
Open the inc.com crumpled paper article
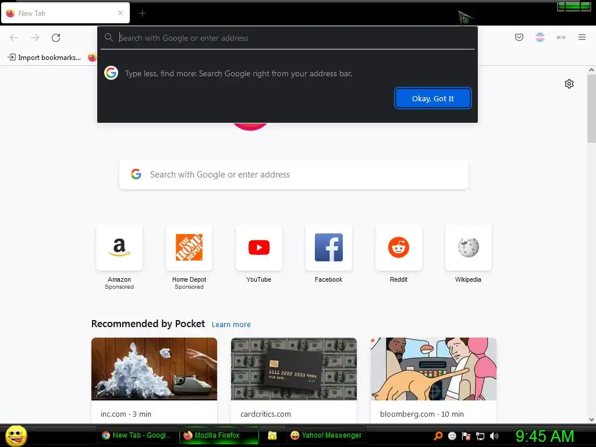[x=154, y=380]
